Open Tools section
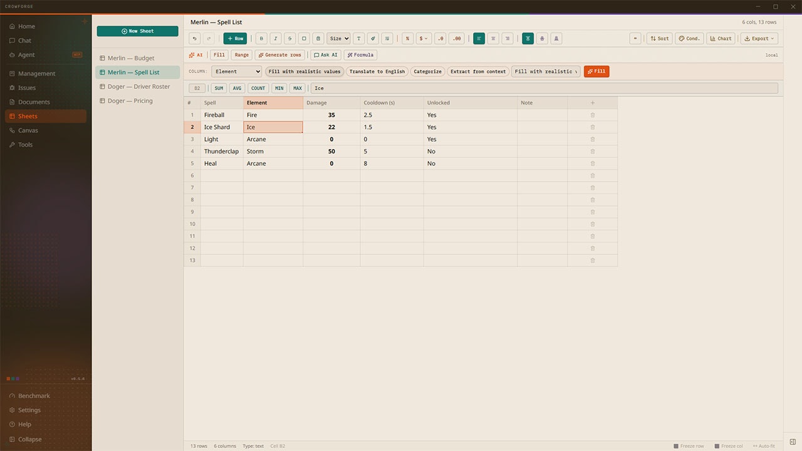This screenshot has height=451, width=802. (x=46, y=145)
